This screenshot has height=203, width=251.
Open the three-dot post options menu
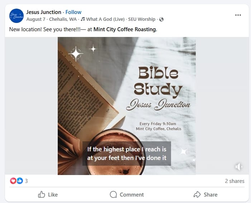pos(238,15)
